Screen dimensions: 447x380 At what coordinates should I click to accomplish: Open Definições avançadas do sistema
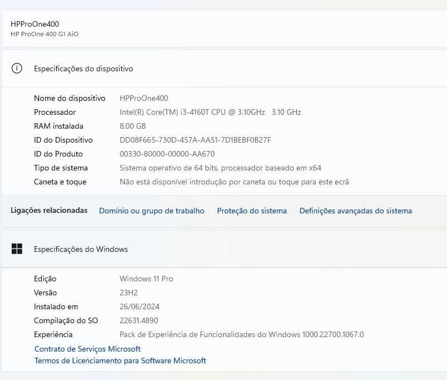pos(355,211)
